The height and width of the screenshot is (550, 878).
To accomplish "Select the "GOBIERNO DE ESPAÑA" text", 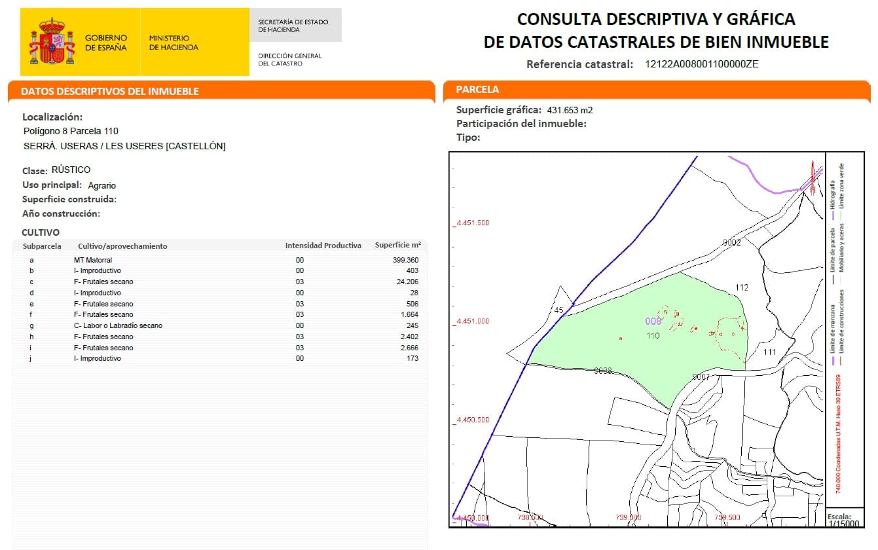I will coord(106,43).
